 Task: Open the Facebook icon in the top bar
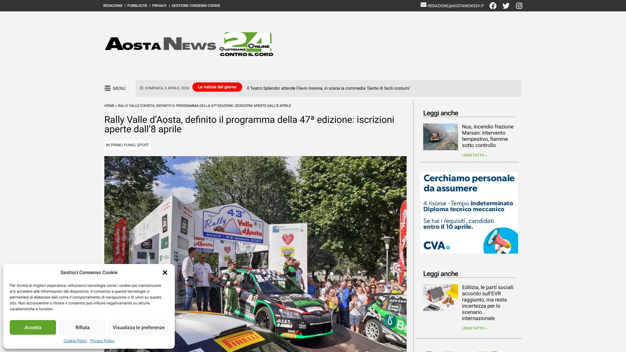(493, 6)
